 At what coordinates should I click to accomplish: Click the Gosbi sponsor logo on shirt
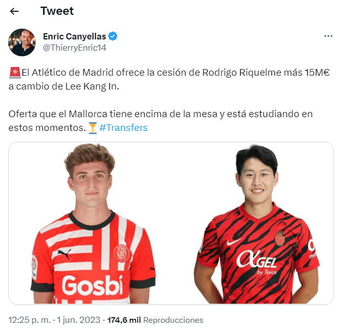pyautogui.click(x=93, y=285)
